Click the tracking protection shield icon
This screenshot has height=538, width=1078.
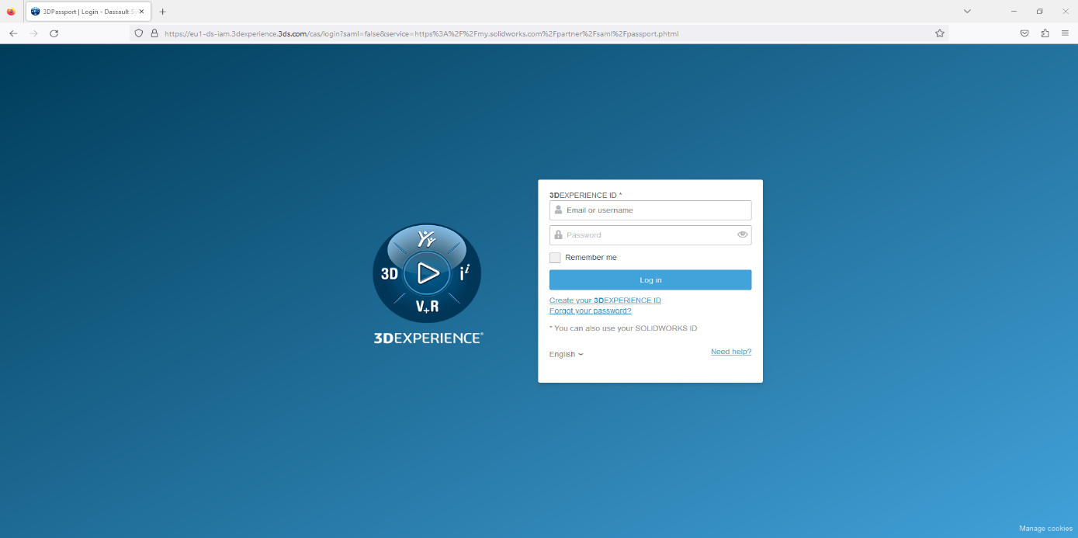click(138, 33)
